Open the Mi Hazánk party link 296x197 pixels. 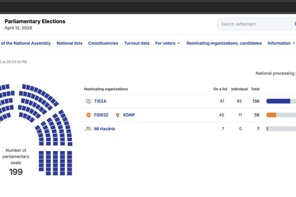(x=105, y=129)
